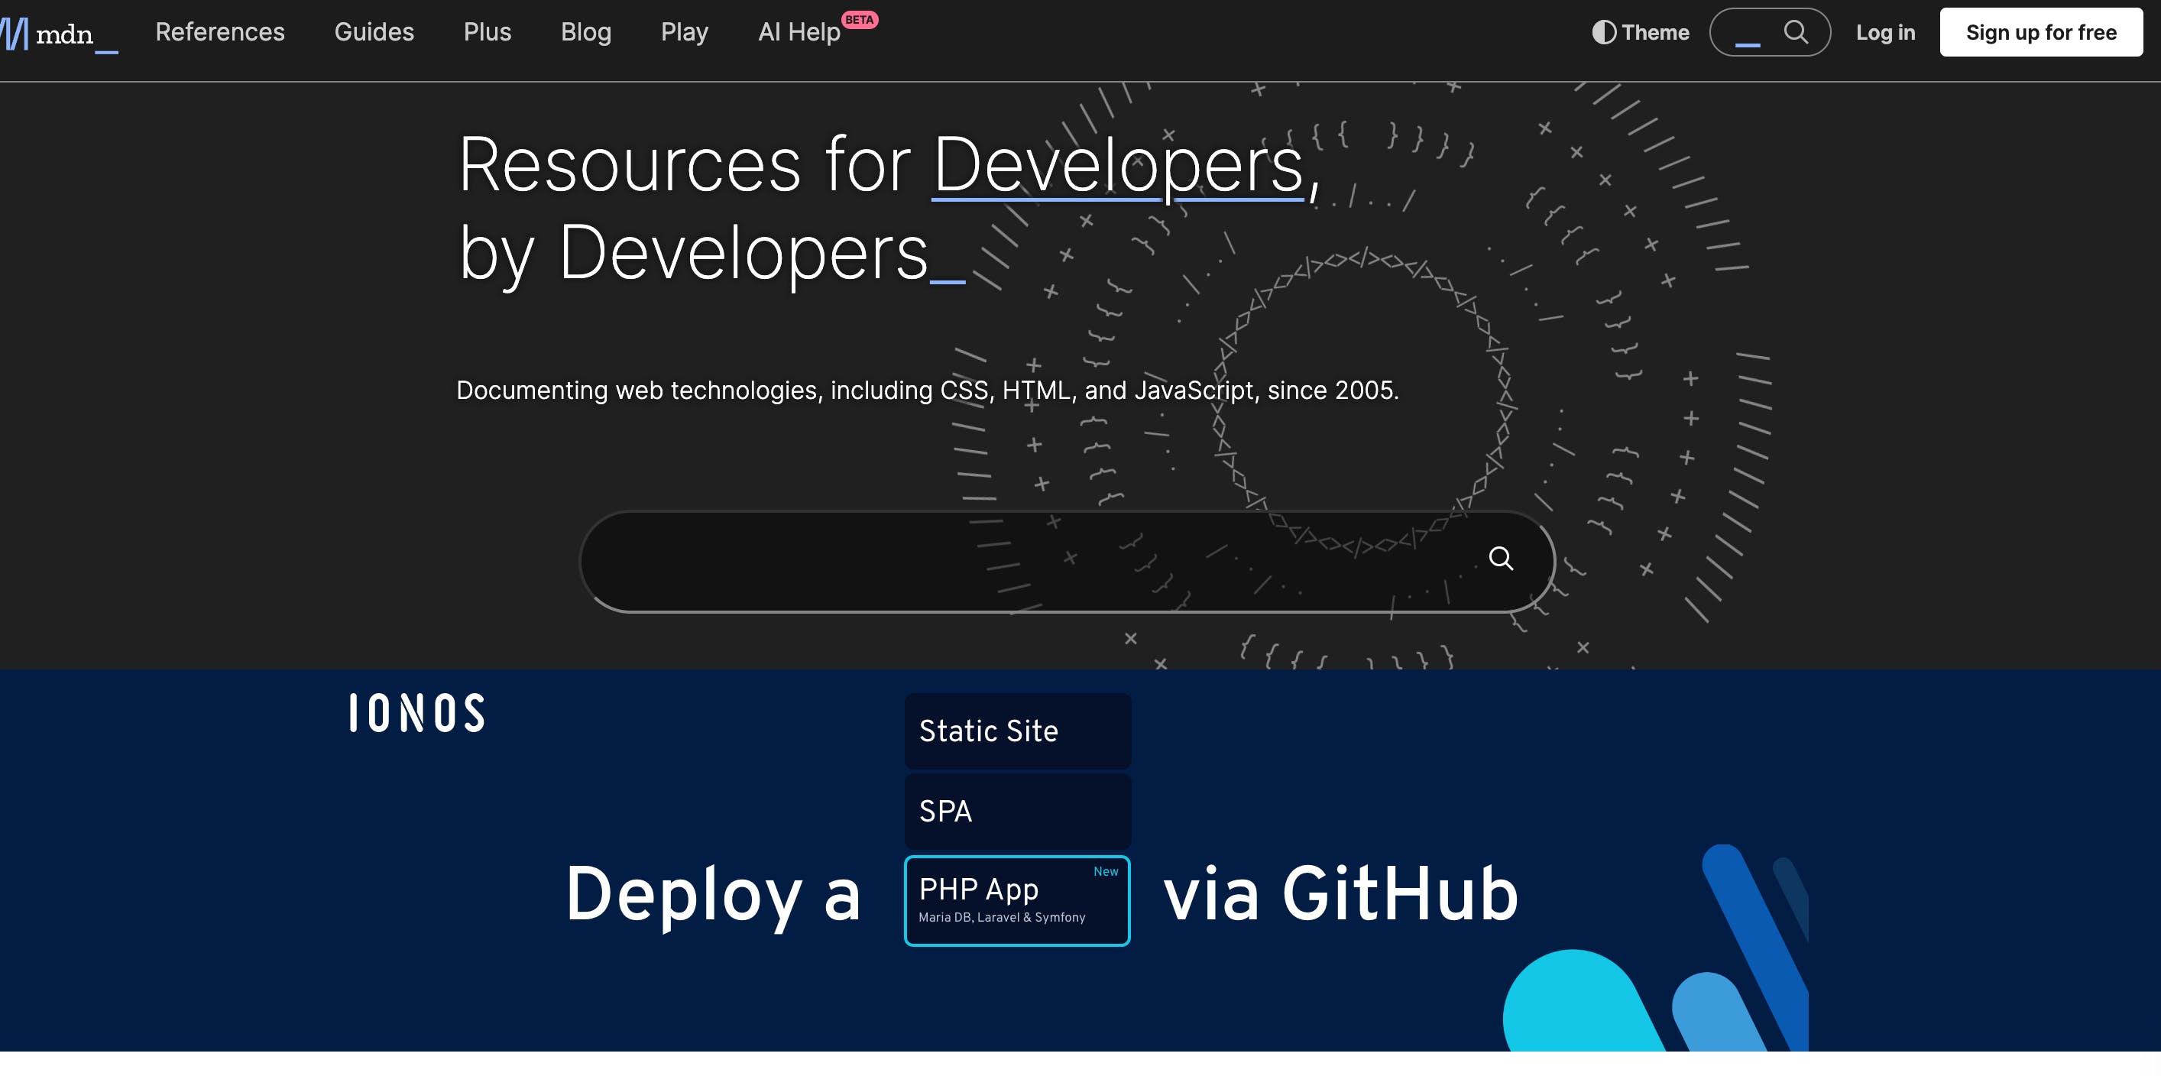
Task: Click the Log in link
Action: [x=1885, y=32]
